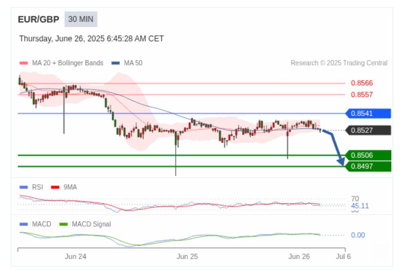Click the black 0.8527 current price tag
404x276 pixels.
(x=368, y=130)
